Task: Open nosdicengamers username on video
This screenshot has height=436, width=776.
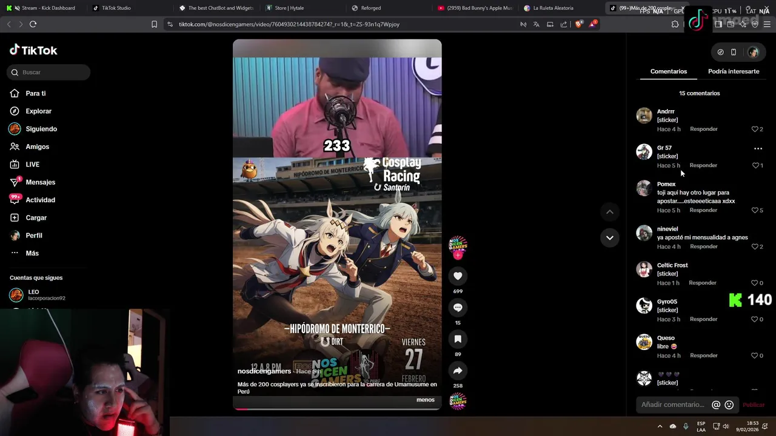Action: tap(264, 371)
